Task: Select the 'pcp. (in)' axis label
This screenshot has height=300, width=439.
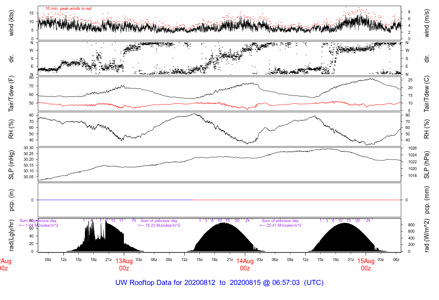Action: pos(12,200)
